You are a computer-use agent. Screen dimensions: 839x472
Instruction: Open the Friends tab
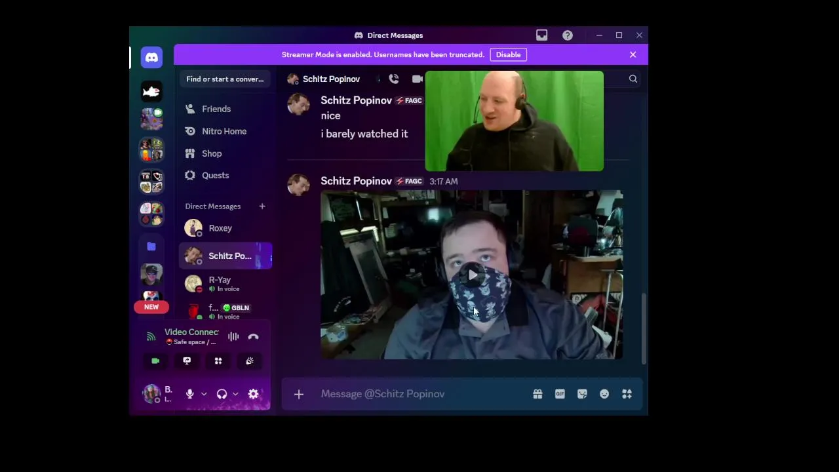[225, 109]
